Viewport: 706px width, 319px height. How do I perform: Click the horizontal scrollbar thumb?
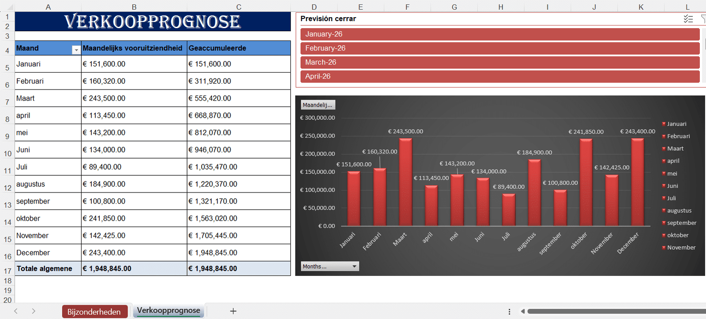tap(616, 312)
